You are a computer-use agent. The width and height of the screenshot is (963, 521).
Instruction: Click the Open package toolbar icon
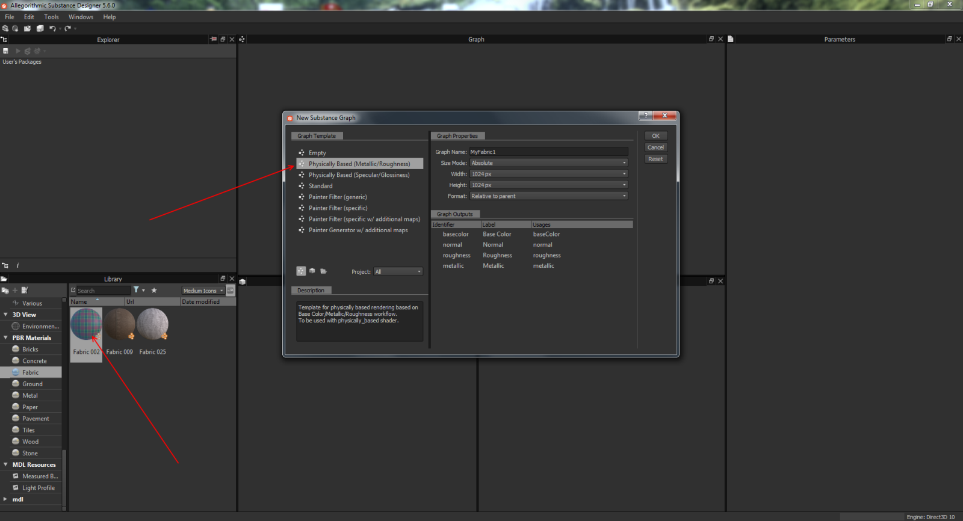tap(27, 28)
